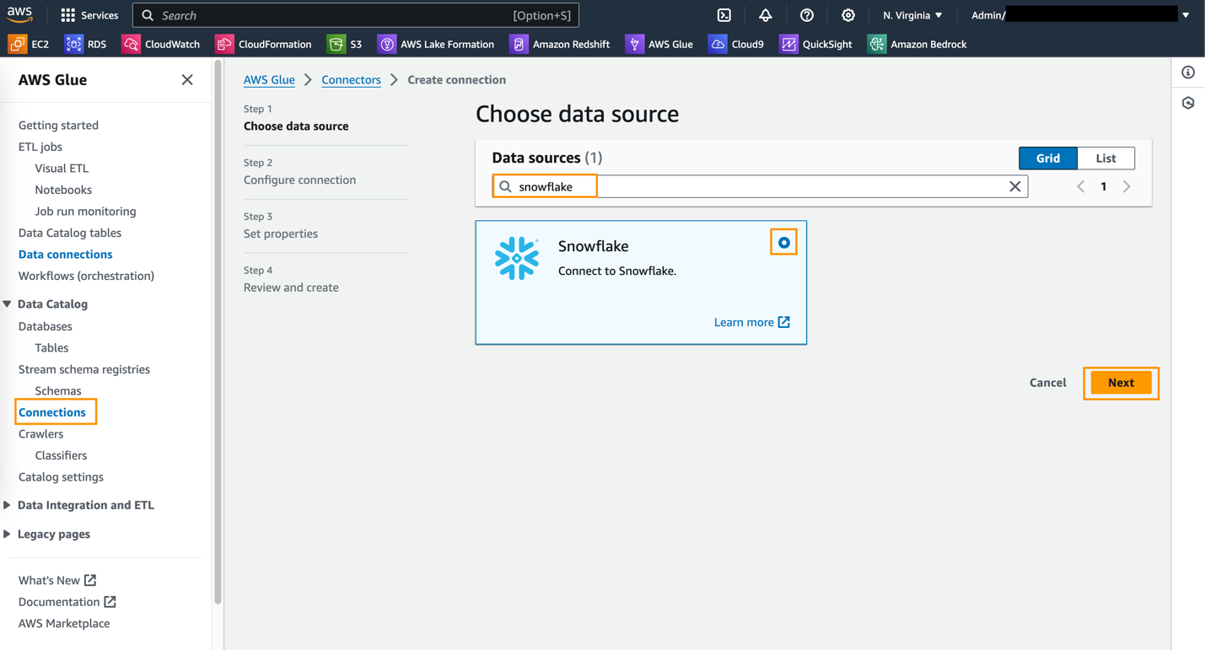Open Notebooks in the sidebar
The height and width of the screenshot is (650, 1205).
[x=63, y=190]
